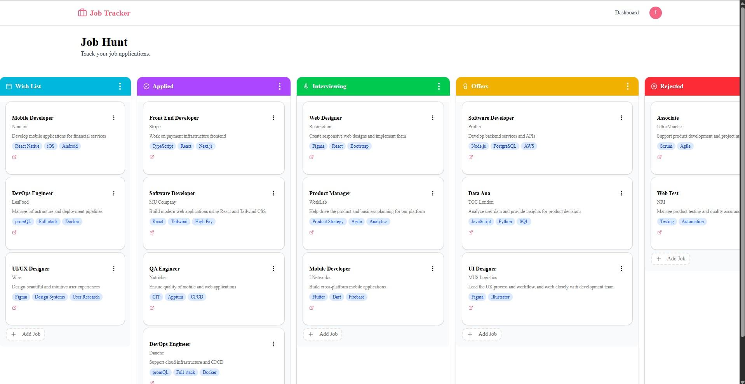Open options menu for Danone DevOps Engineer card
The image size is (745, 384).
[x=273, y=344]
